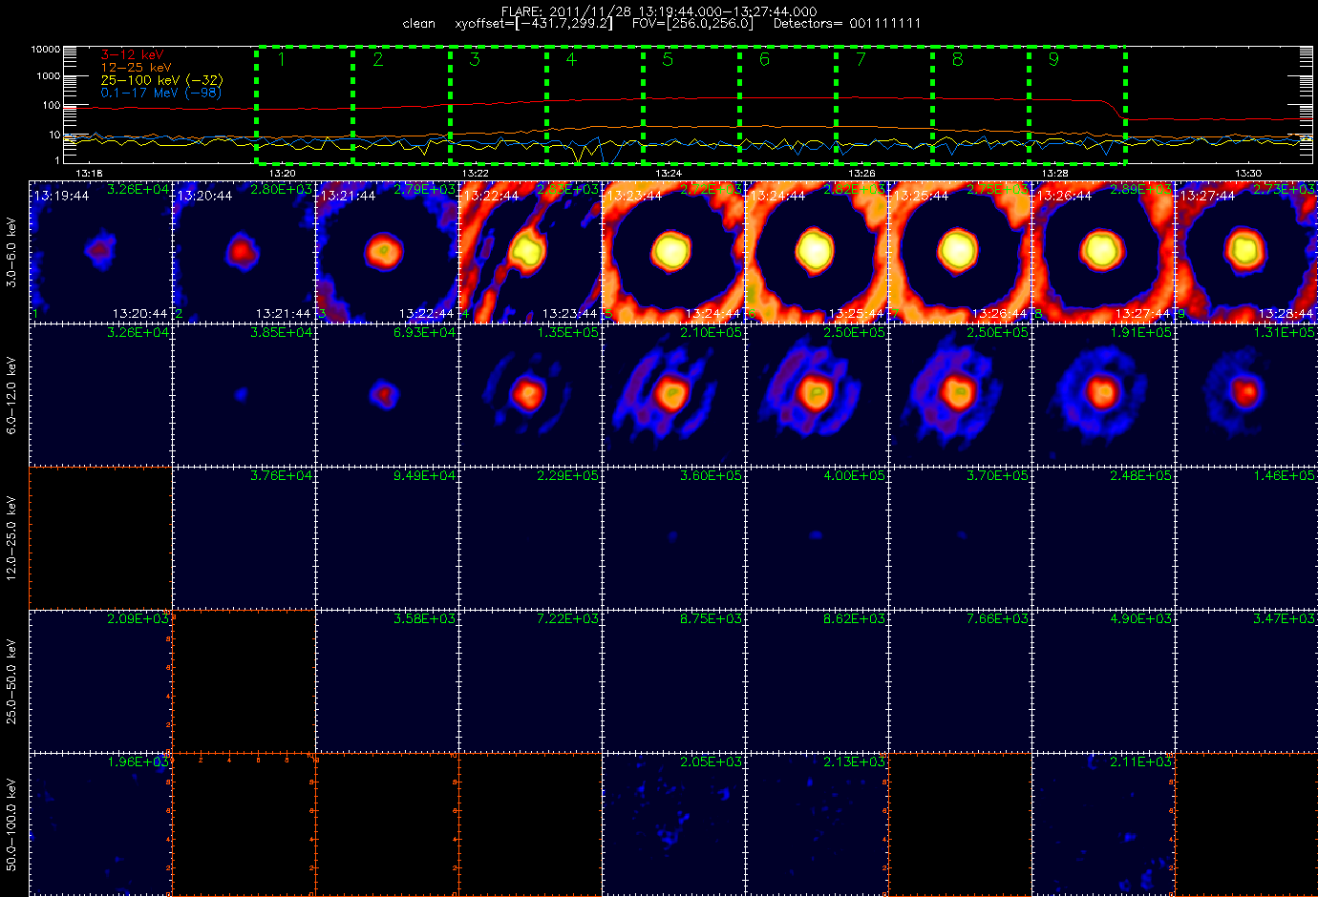Open the 6-12 keV image labeled 2.10E+05
1318x897 pixels.
(x=673, y=395)
